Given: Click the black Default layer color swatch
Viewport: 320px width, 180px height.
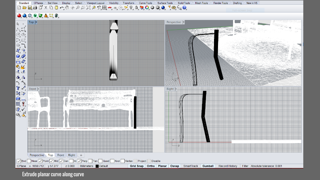Looking at the screenshot, I should [97, 166].
